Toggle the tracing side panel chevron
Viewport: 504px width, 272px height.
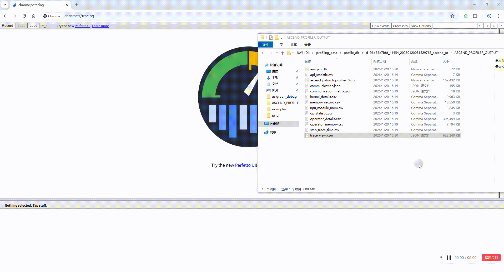pos(494,26)
